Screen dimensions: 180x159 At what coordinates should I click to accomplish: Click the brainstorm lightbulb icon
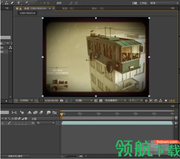tap(49, 113)
